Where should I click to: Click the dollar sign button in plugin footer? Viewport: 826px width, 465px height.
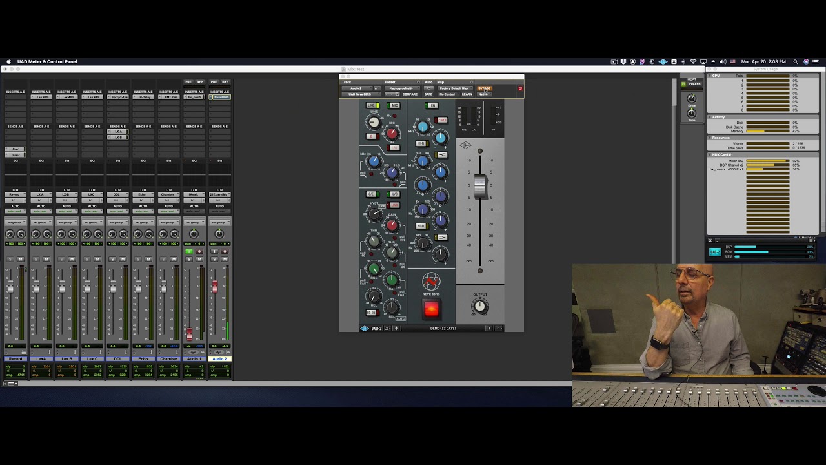coord(489,328)
